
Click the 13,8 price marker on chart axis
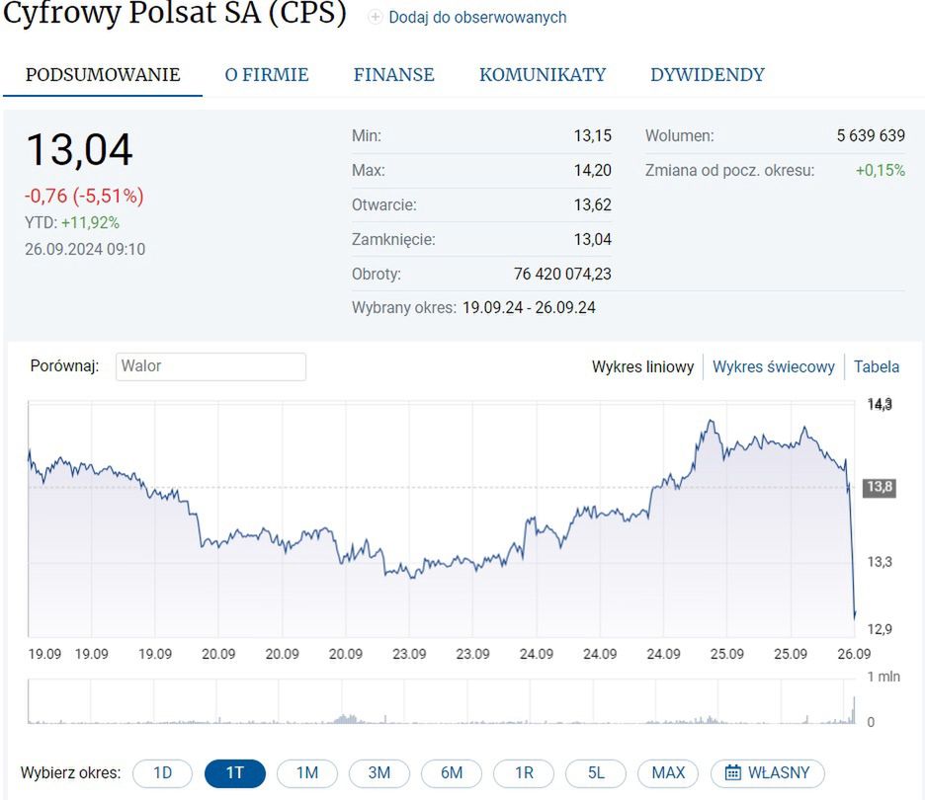click(879, 487)
